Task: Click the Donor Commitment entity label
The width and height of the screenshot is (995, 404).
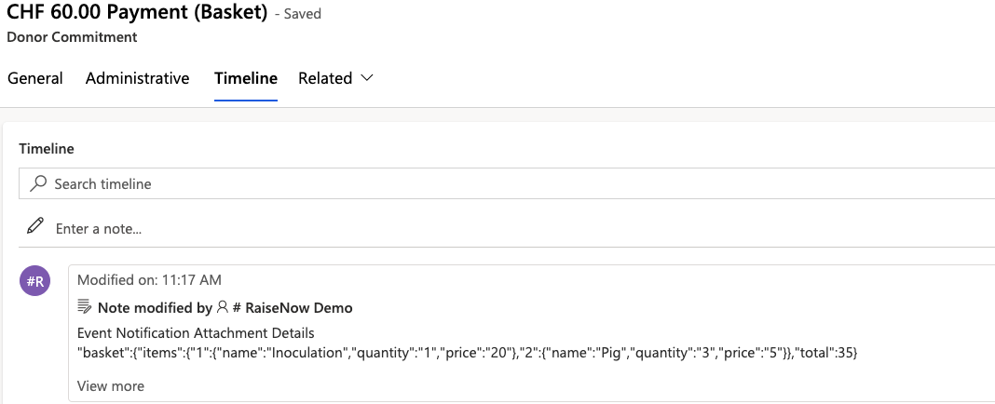Action: 72,37
